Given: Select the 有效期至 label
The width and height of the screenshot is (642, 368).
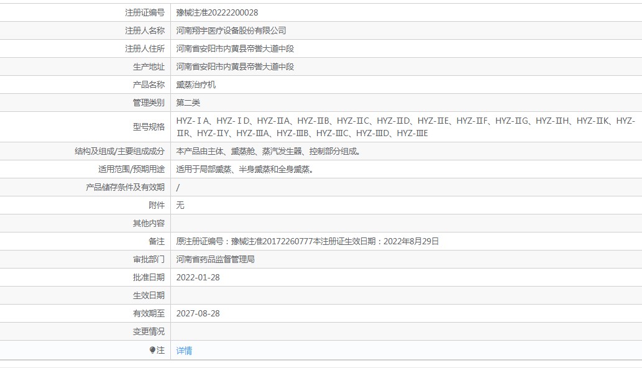Looking at the screenshot, I should click(x=149, y=313).
